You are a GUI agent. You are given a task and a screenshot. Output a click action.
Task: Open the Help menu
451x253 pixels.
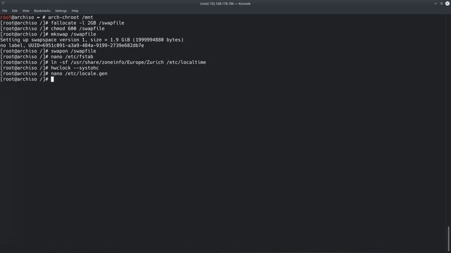click(75, 11)
